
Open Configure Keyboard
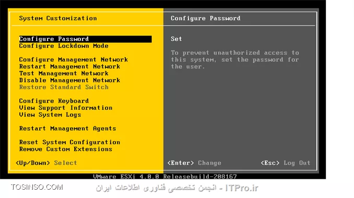tap(54, 101)
